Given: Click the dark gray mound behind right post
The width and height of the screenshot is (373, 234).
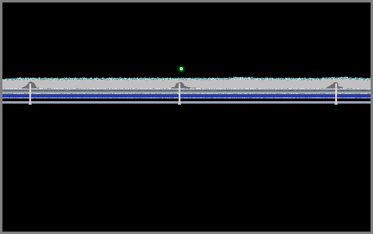Looking at the screenshot, I should 335,85.
